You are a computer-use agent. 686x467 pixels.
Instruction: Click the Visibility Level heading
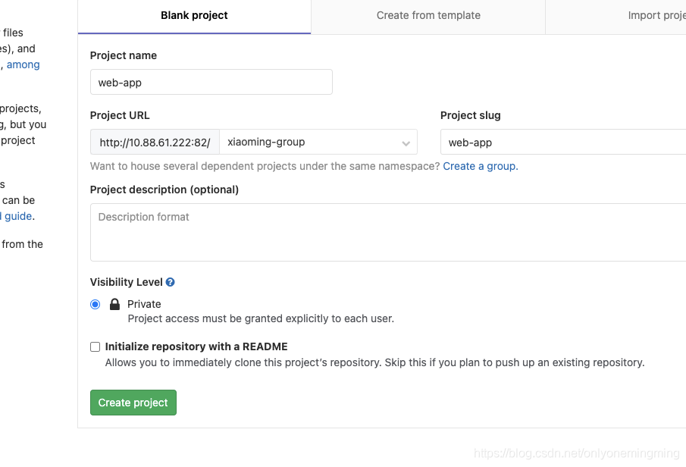pyautogui.click(x=126, y=282)
